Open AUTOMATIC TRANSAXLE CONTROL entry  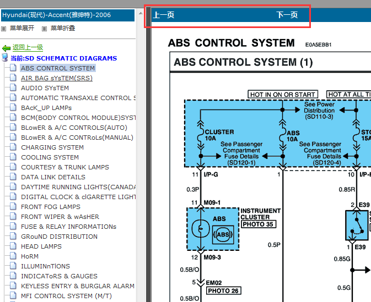click(x=78, y=98)
